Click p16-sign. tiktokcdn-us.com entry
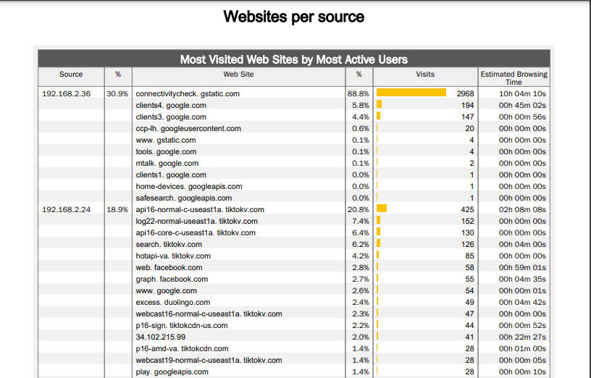Image resolution: width=591 pixels, height=378 pixels. click(182, 326)
